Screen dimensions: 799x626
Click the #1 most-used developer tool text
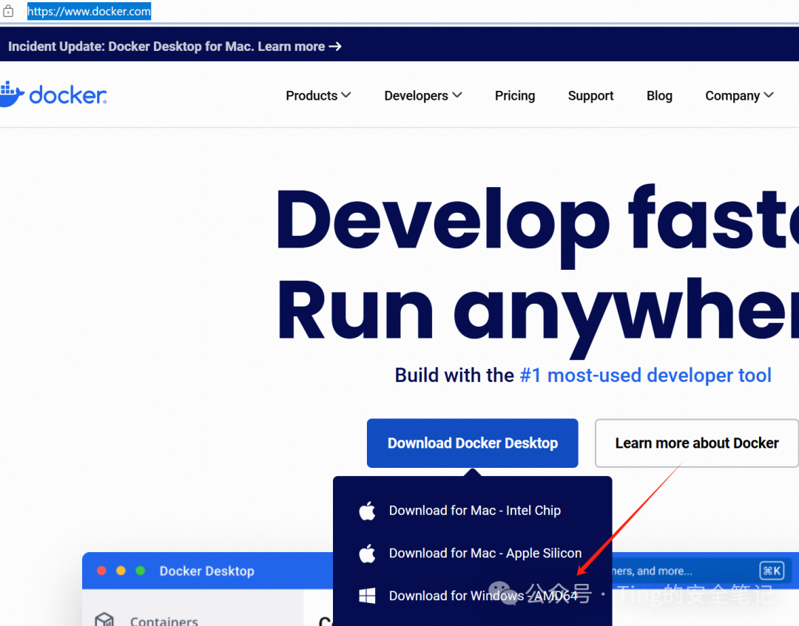(x=645, y=375)
